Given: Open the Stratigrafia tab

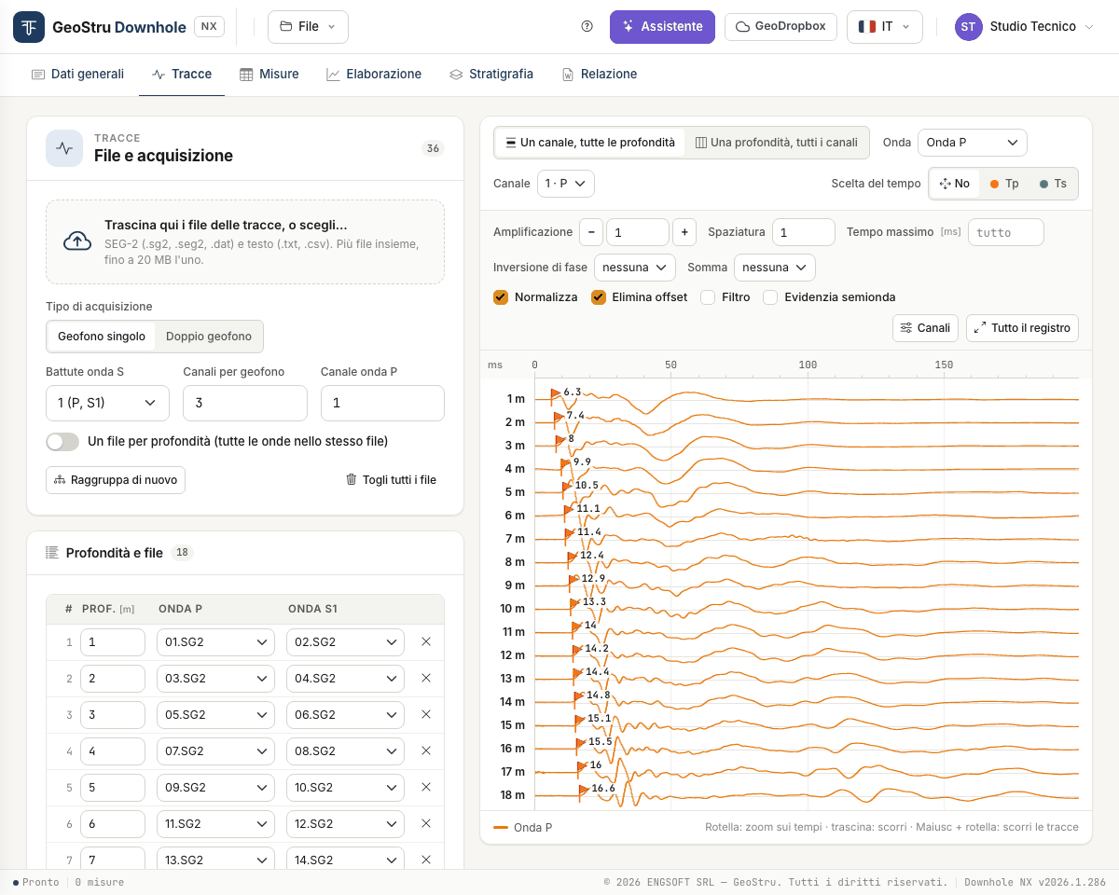Looking at the screenshot, I should coord(491,75).
